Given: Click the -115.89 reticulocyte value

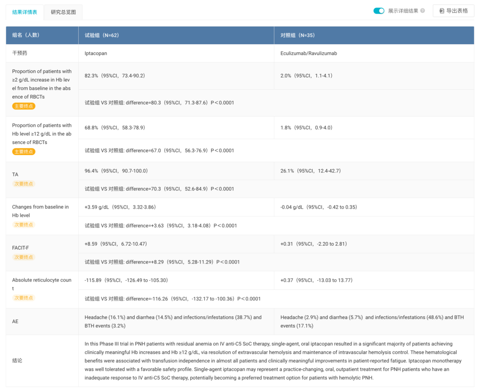Looking at the screenshot, I should (126, 280).
